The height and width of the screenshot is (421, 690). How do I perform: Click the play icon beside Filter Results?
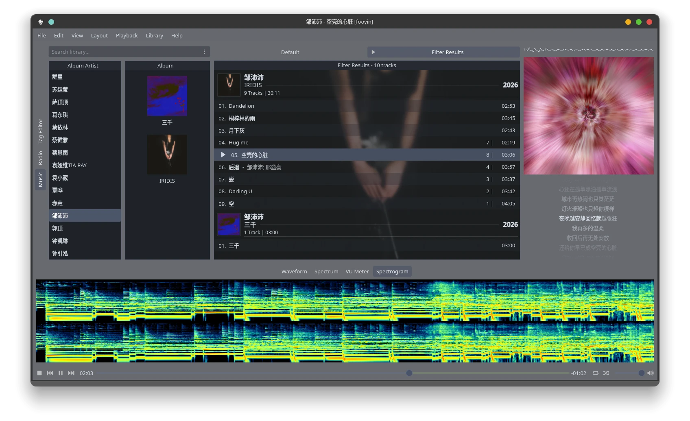[x=373, y=52]
